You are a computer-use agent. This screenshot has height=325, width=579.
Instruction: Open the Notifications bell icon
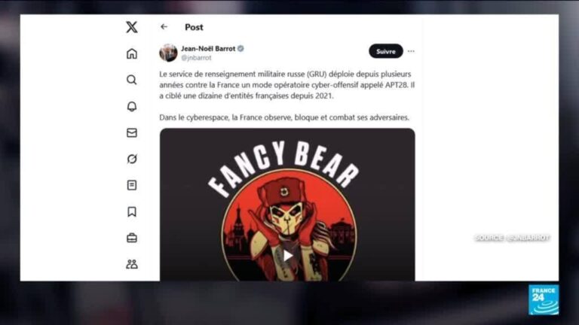tap(132, 107)
